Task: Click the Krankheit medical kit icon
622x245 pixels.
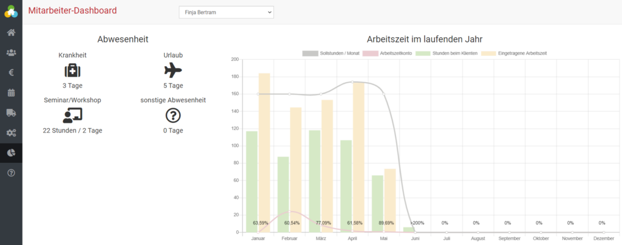Action: pyautogui.click(x=72, y=71)
